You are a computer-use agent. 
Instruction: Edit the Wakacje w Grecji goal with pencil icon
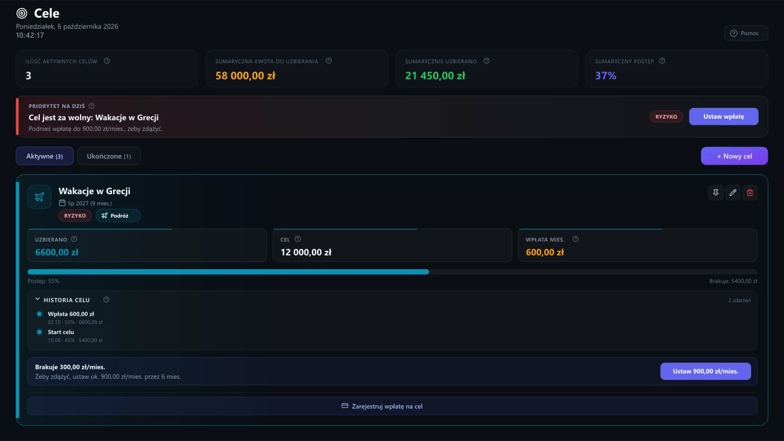click(x=733, y=193)
